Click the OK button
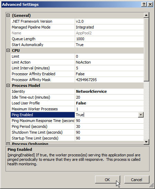The width and height of the screenshot is (155, 189). click(107, 180)
